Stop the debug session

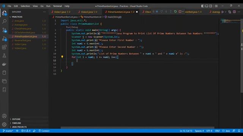(180, 12)
